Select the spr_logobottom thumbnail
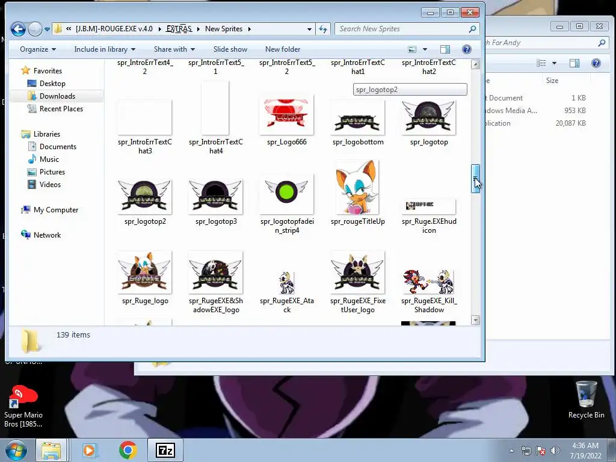 tap(357, 117)
